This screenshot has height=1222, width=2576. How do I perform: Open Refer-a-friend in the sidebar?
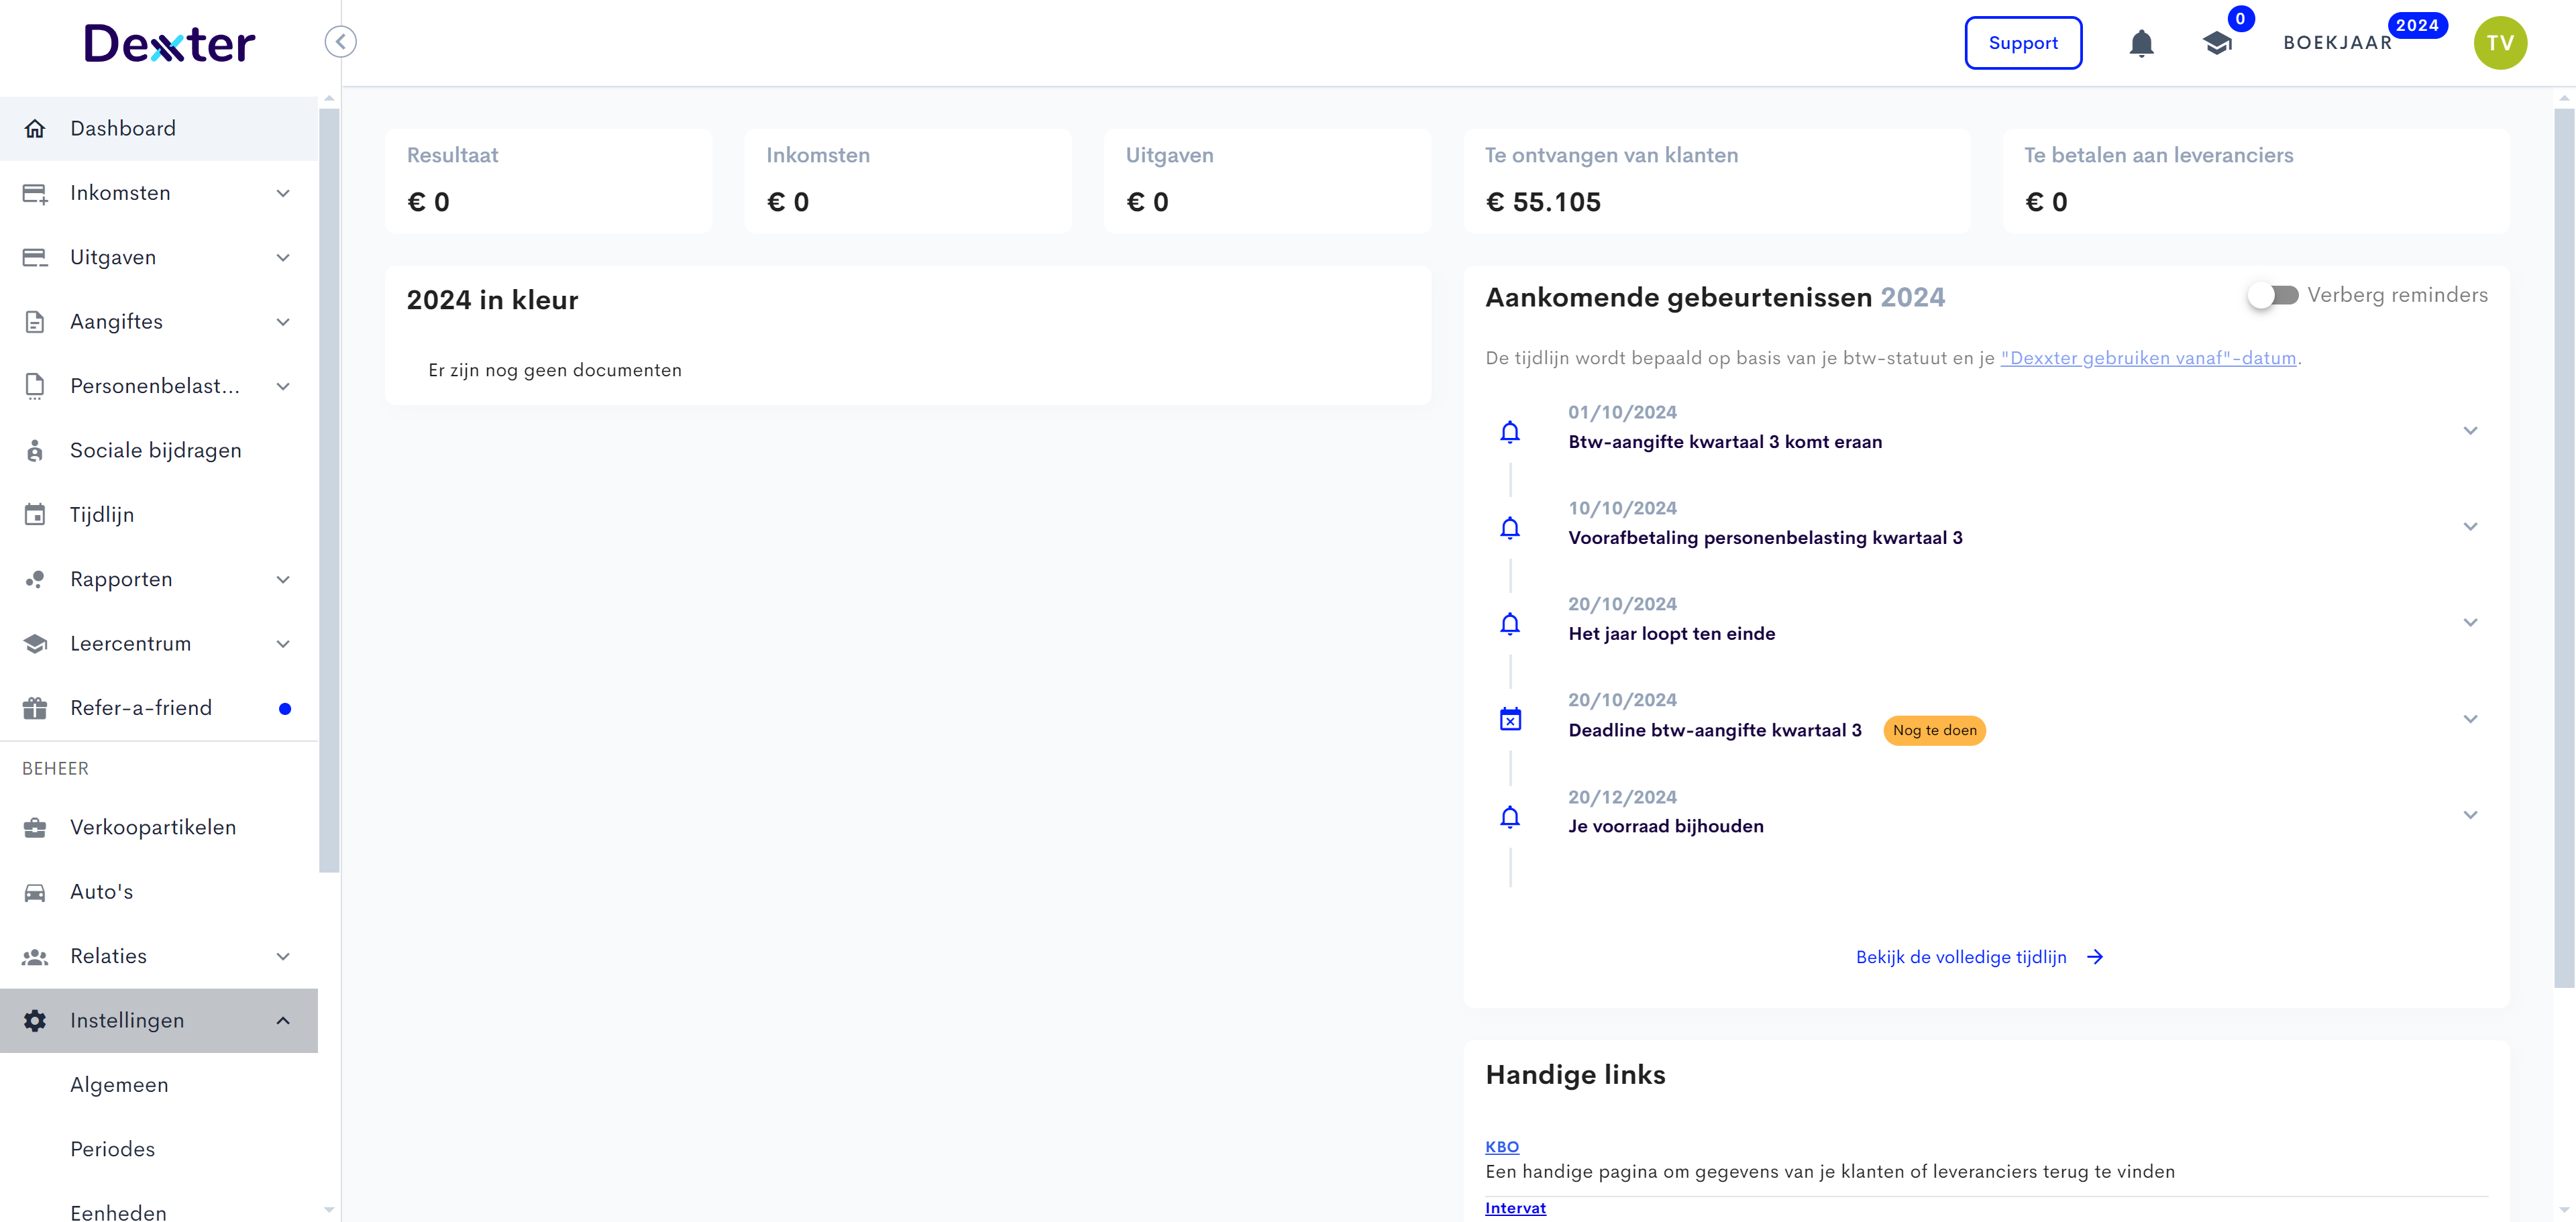pos(159,708)
